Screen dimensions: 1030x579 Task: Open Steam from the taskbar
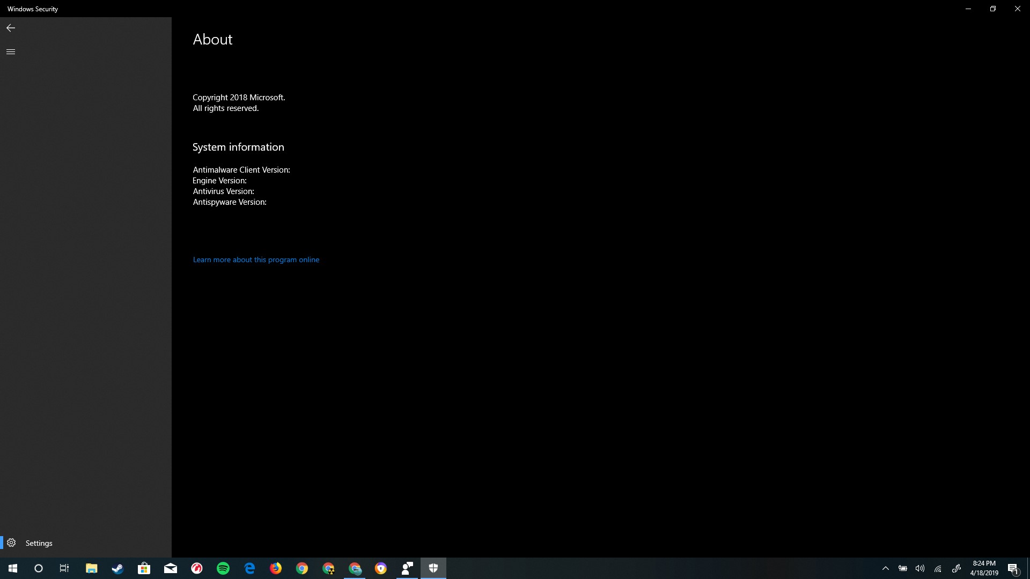[117, 568]
